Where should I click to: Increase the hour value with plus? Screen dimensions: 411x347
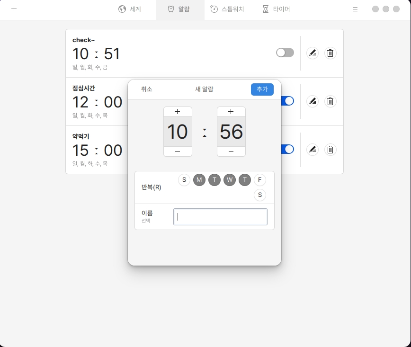[x=178, y=112]
